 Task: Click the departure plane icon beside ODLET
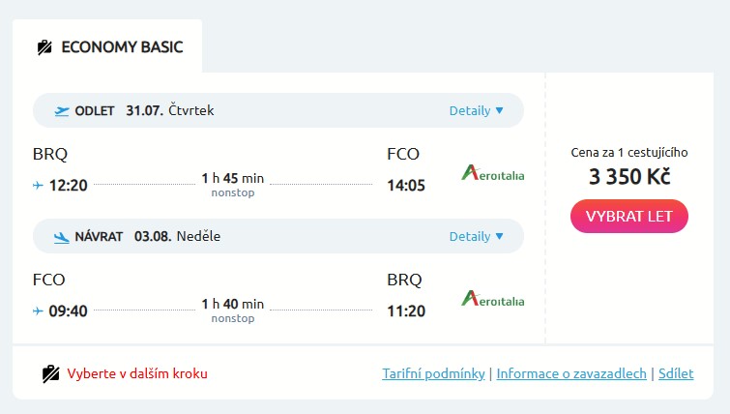coord(63,111)
